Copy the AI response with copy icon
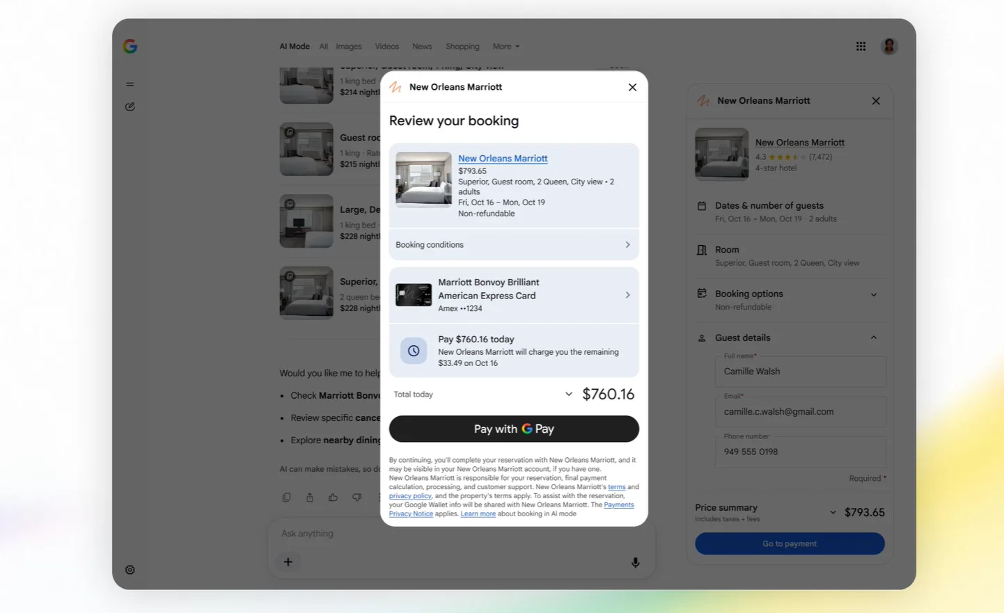1004x613 pixels. tap(287, 497)
